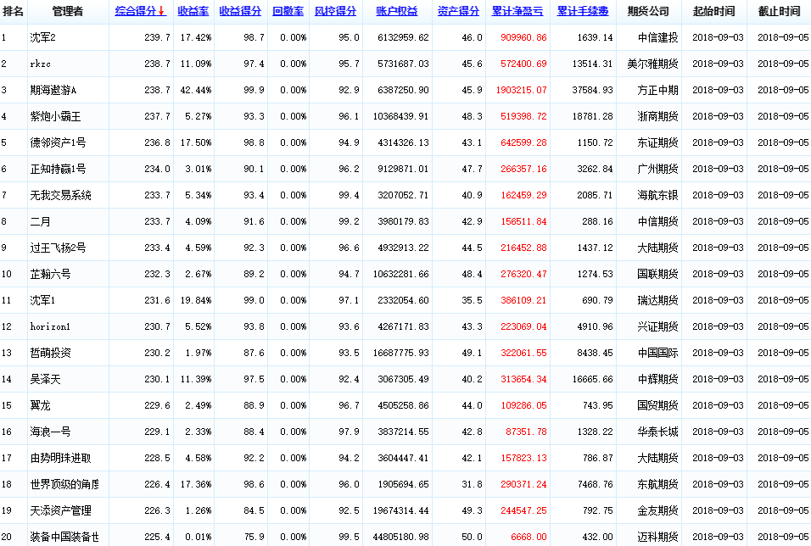Image resolution: width=811 pixels, height=546 pixels.
Task: Click the 账户权益 header link
Action: point(397,11)
